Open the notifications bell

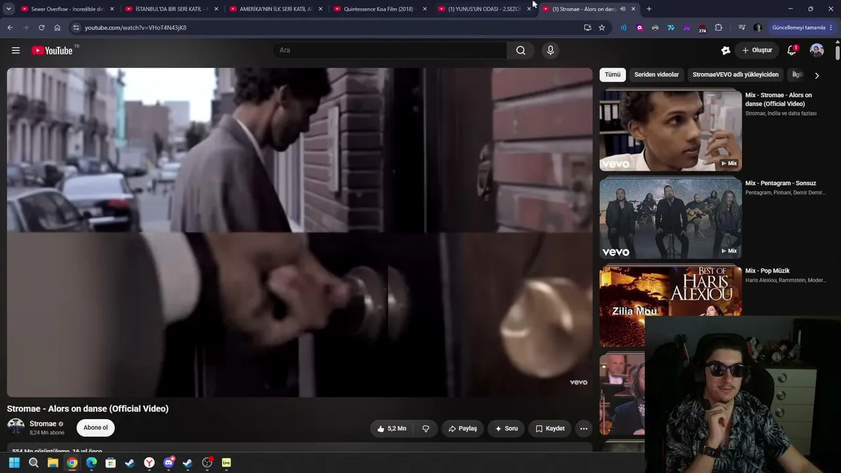tap(792, 51)
